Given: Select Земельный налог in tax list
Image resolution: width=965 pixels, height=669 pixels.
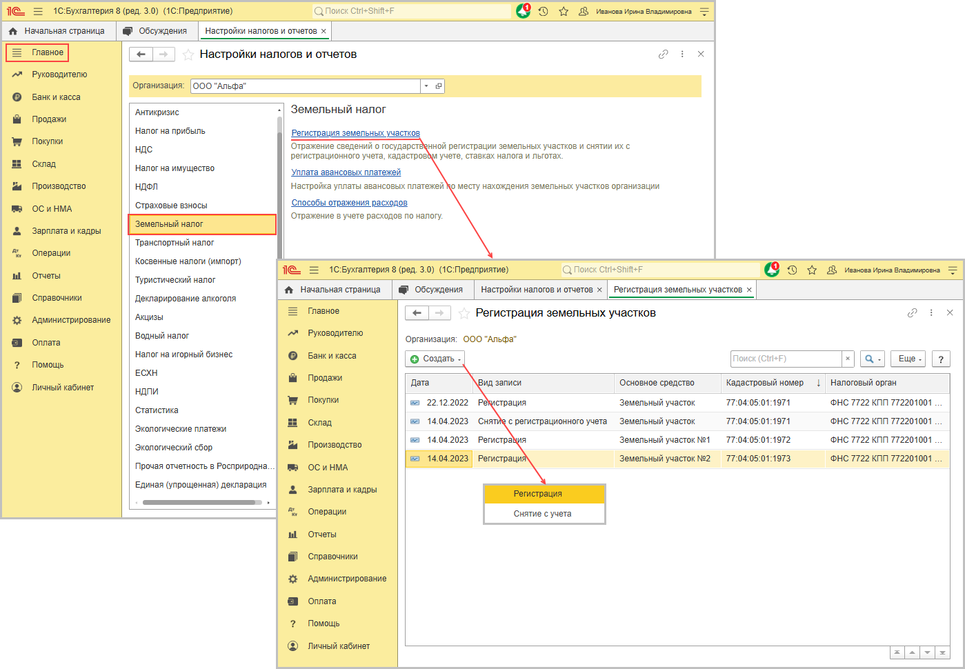Looking at the screenshot, I should click(202, 224).
